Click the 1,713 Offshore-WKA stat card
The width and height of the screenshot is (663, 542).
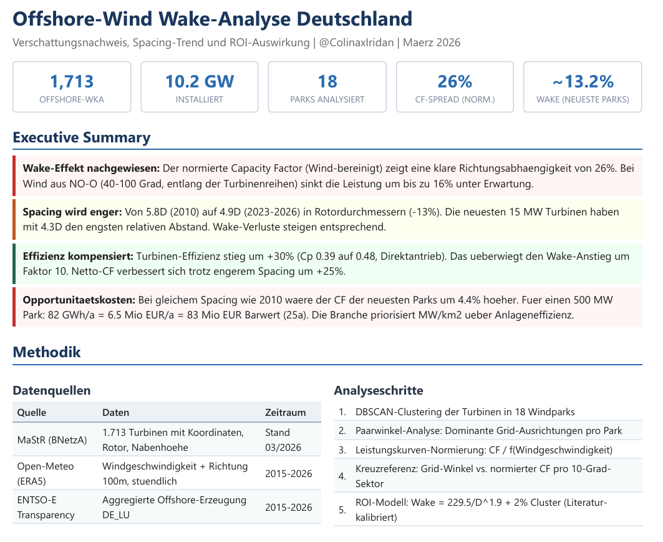coord(72,87)
